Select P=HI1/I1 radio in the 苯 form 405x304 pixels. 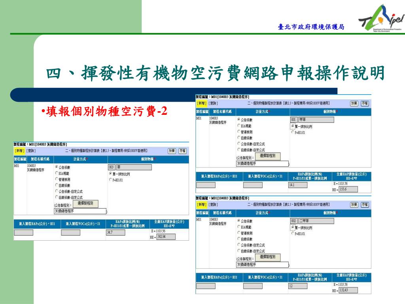click(x=111, y=180)
